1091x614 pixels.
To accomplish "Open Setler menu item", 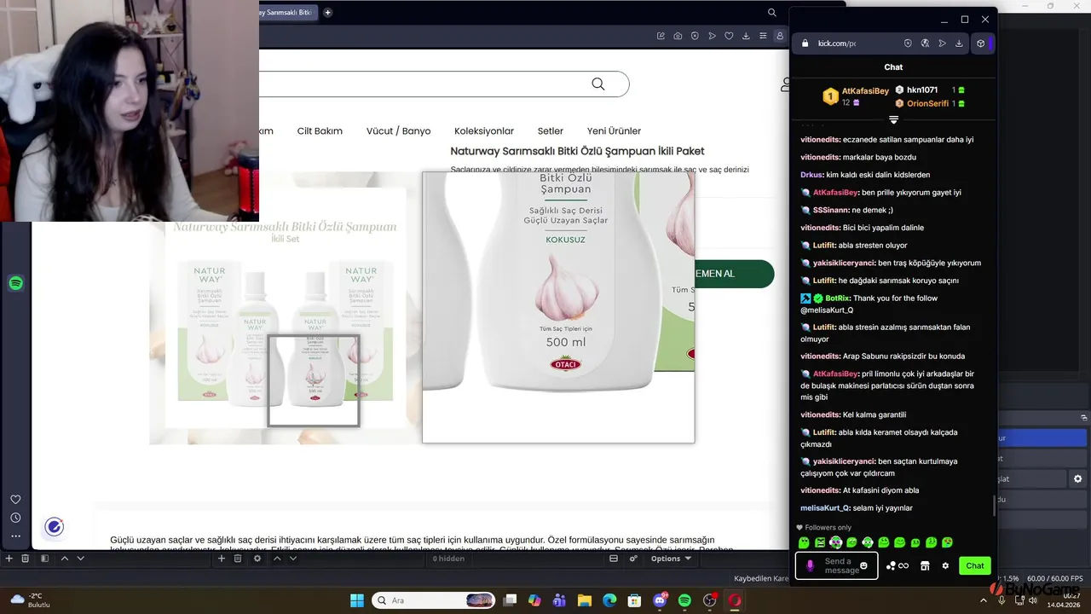I will [551, 130].
